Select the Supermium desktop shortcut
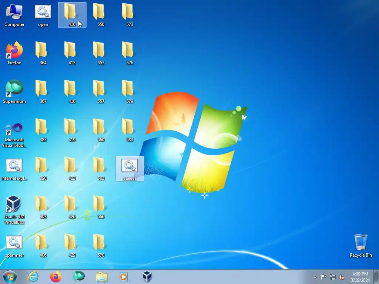 pyautogui.click(x=14, y=92)
